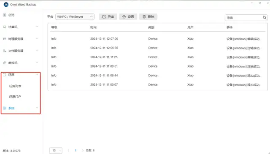Expand the 物理服务器 chevron
This screenshot has width=270, height=154.
pos(37,38)
